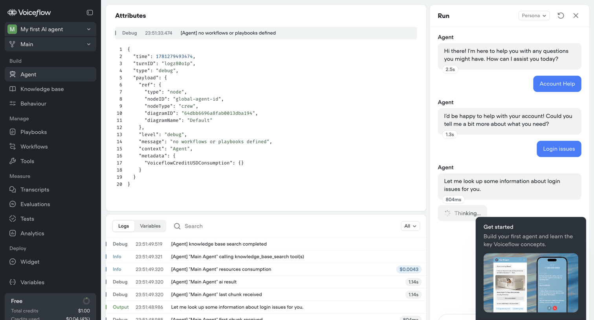
Task: Click the Playbooks icon
Action: tap(13, 132)
